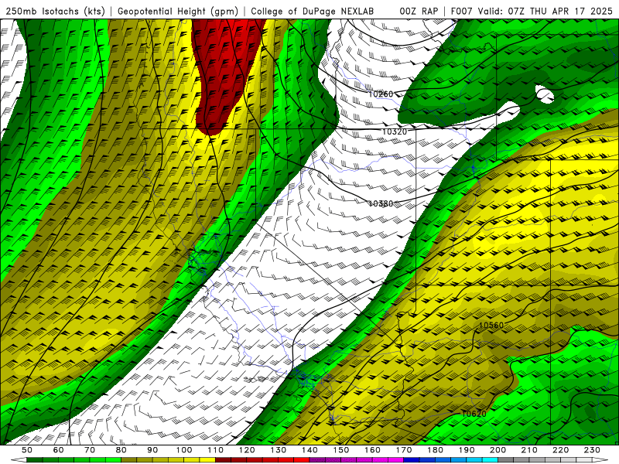Click the 150 value on the color scale
The height and width of the screenshot is (464, 619).
pyautogui.click(x=341, y=450)
